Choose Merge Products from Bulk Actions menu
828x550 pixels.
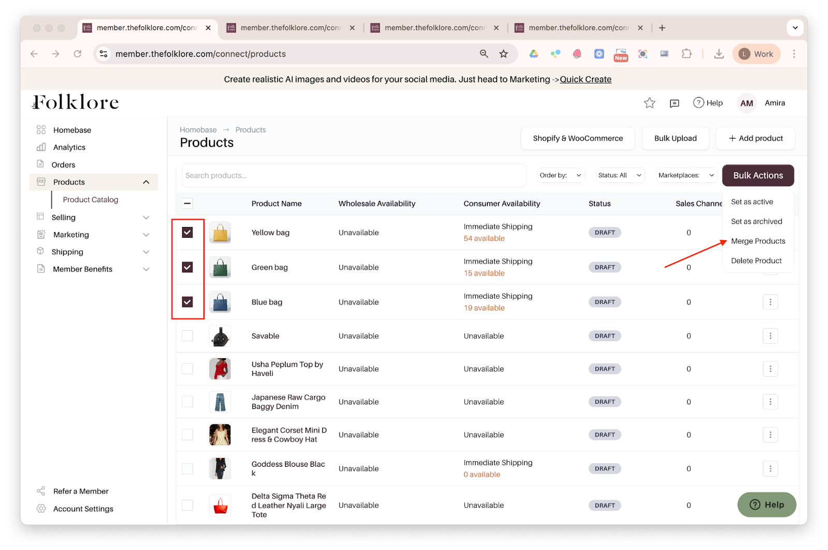pos(758,241)
